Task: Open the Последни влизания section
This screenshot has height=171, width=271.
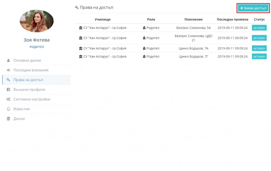Action: [37, 70]
